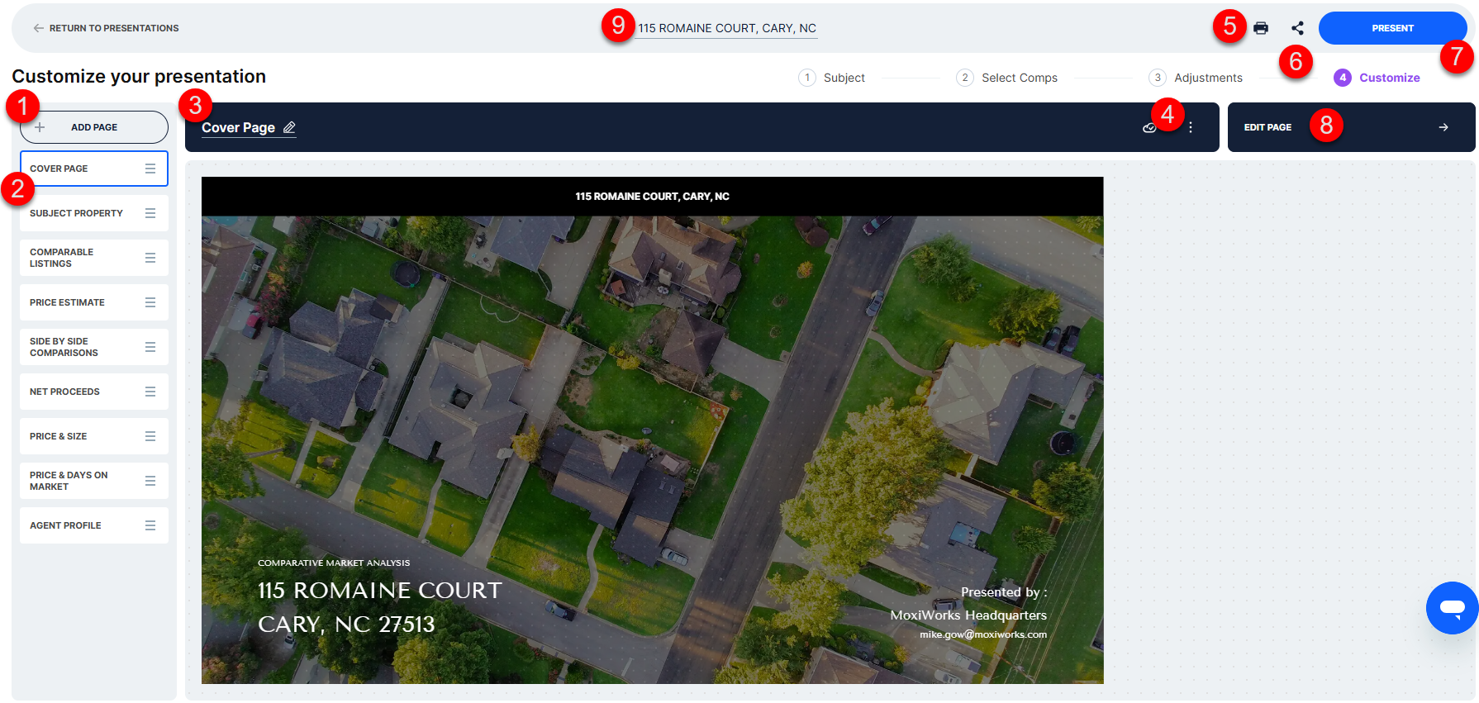Viewport: 1479px width, 703px height.
Task: Open the chat bubble widget
Action: point(1452,608)
